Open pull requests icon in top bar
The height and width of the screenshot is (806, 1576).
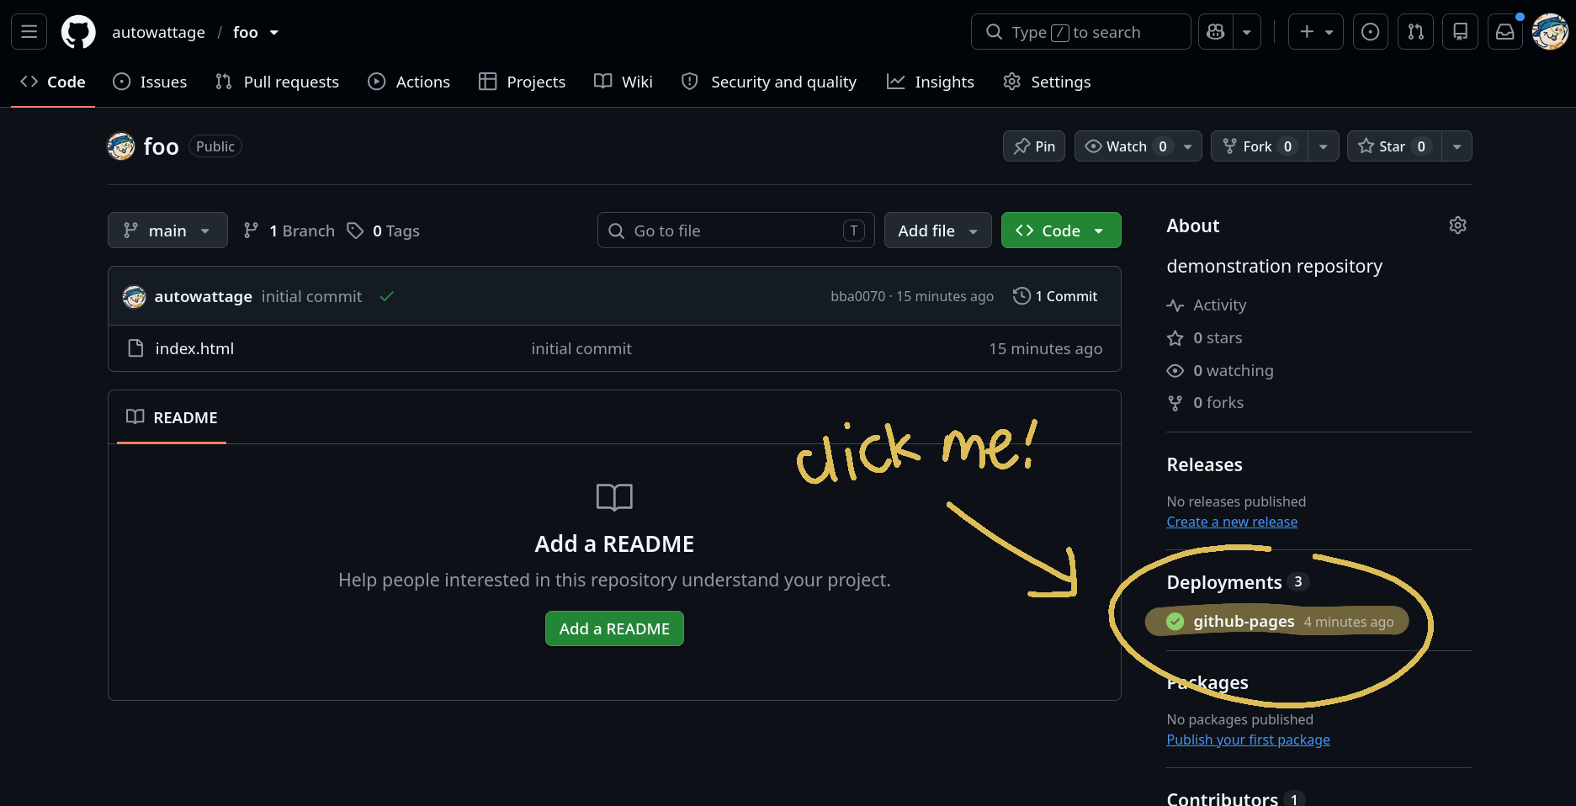pos(1416,32)
